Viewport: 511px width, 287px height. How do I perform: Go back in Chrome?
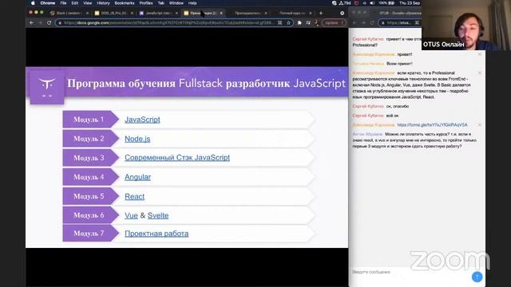(x=32, y=23)
